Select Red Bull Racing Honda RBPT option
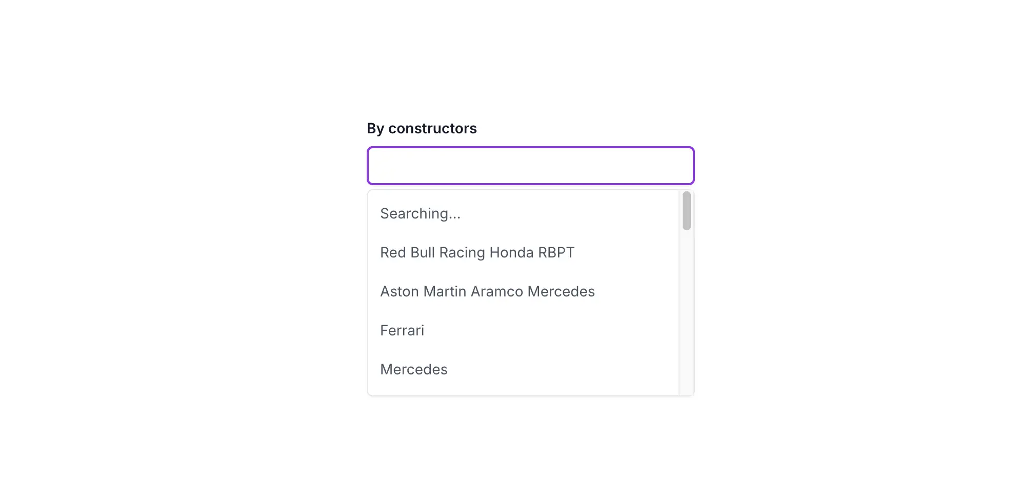 point(523,252)
